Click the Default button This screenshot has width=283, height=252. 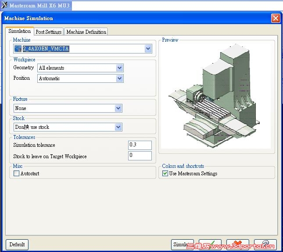click(17, 245)
